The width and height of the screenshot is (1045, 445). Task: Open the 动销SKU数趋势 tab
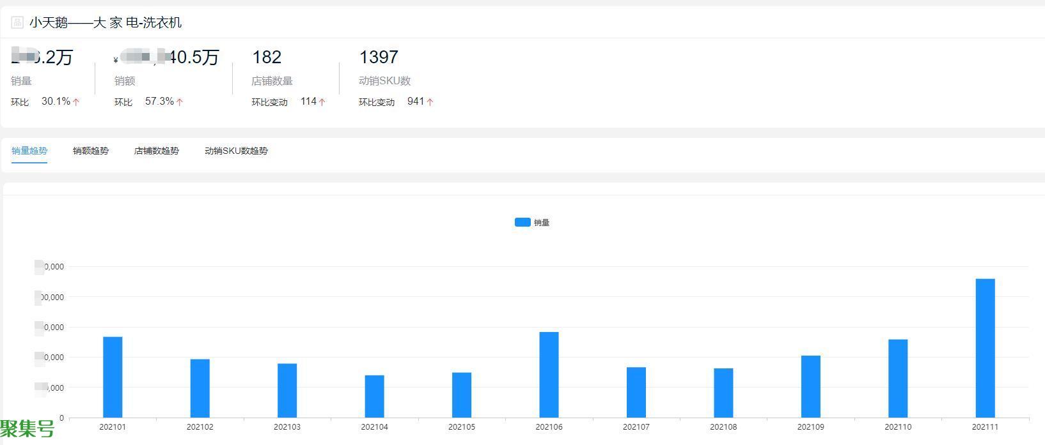pos(237,151)
